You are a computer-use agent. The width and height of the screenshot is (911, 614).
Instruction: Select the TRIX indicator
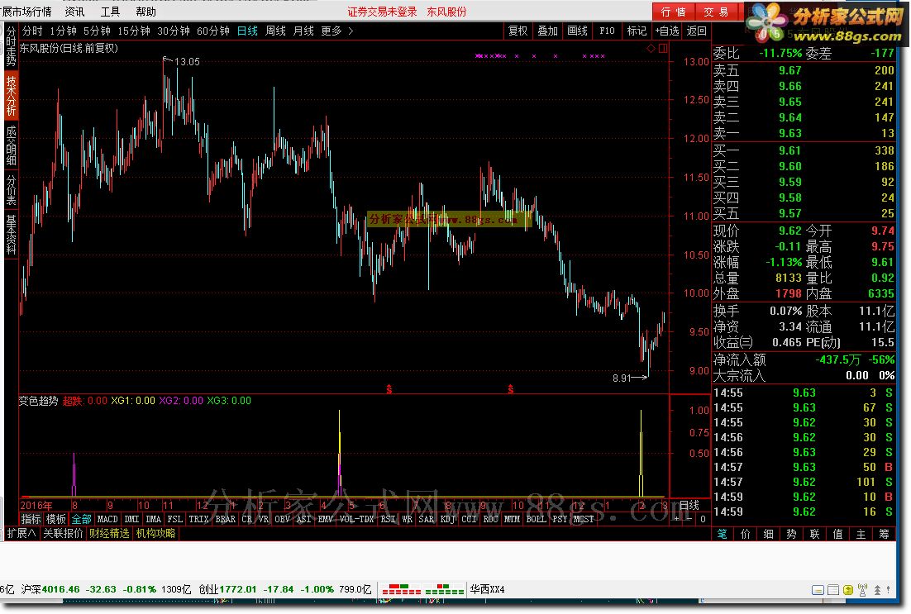pyautogui.click(x=198, y=519)
